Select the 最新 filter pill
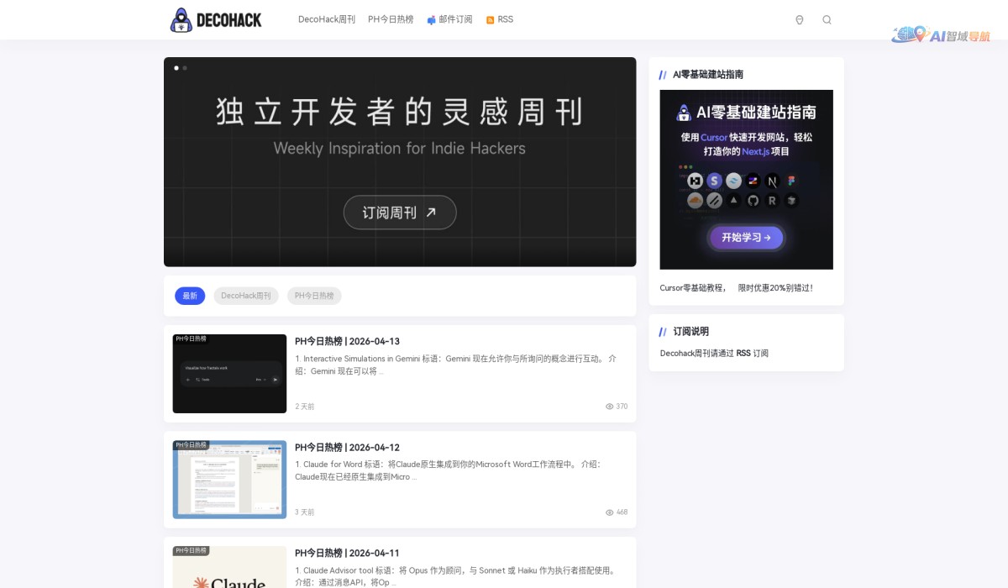Screen dimensions: 1008x588 [190, 296]
